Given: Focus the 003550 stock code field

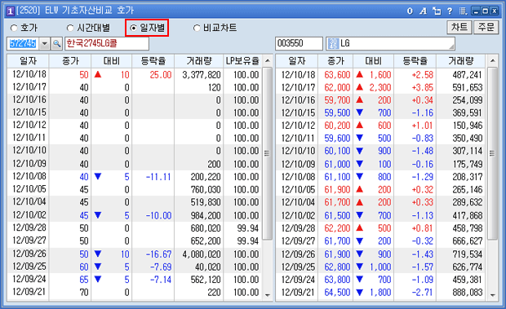Looking at the screenshot, I should point(299,43).
